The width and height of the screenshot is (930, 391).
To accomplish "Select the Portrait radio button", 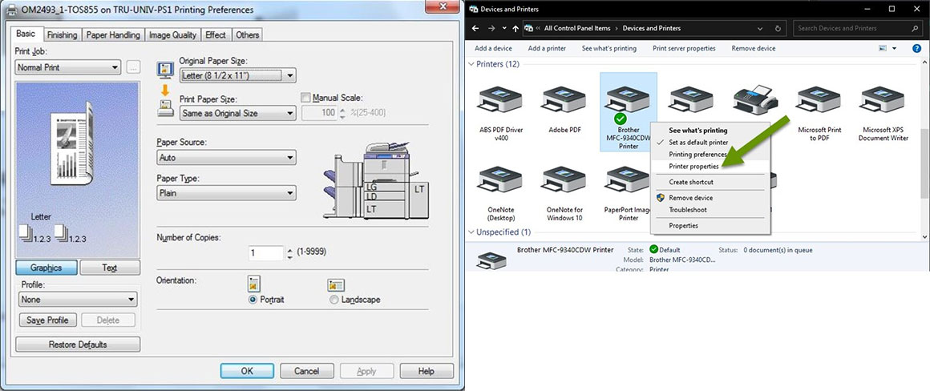I will 253,300.
